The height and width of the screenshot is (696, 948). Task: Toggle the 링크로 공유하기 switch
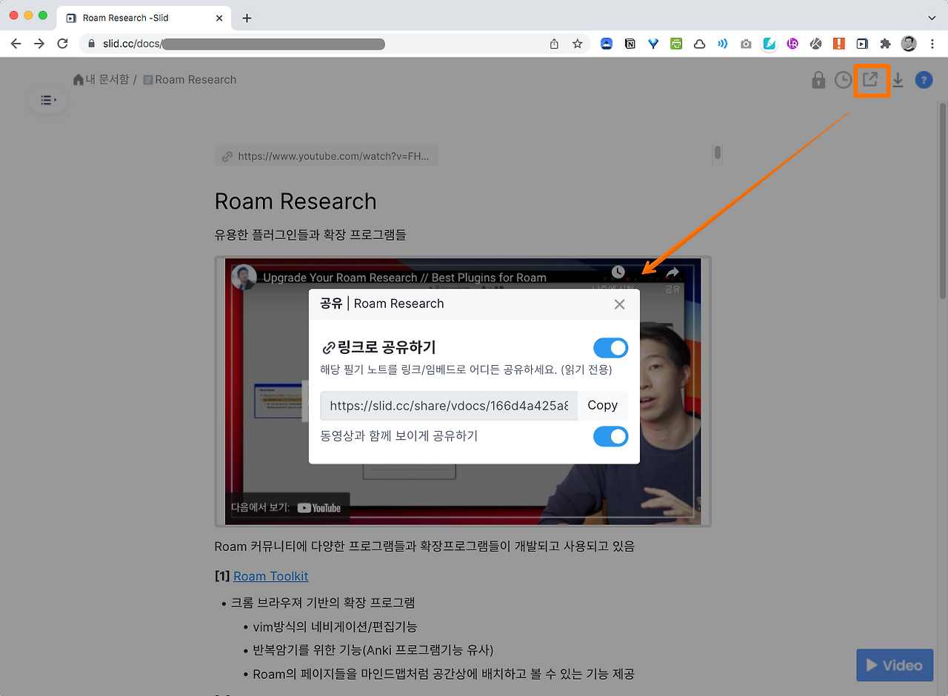pyautogui.click(x=610, y=348)
